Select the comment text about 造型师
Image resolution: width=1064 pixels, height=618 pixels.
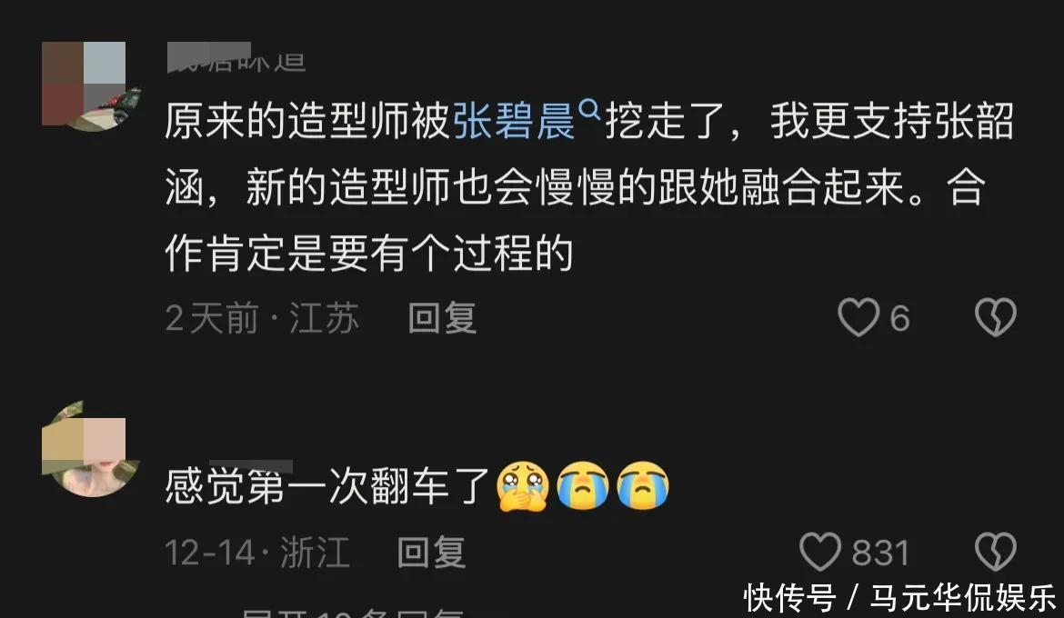pyautogui.click(x=589, y=187)
